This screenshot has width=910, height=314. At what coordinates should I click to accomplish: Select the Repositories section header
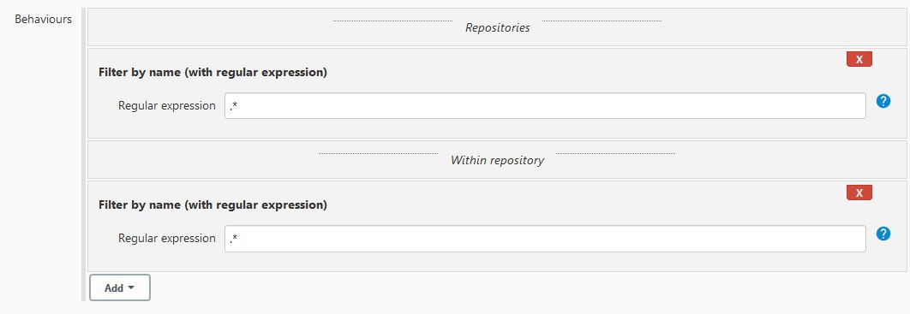click(x=497, y=28)
